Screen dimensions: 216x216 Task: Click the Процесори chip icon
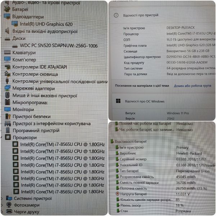(8, 137)
